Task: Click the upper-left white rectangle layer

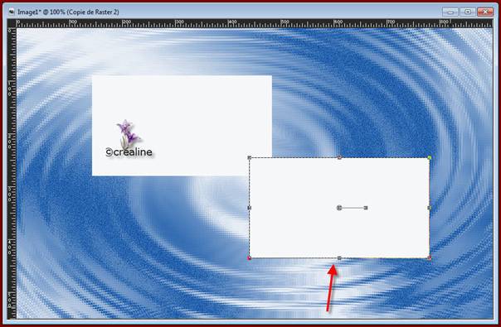Action: [x=182, y=125]
